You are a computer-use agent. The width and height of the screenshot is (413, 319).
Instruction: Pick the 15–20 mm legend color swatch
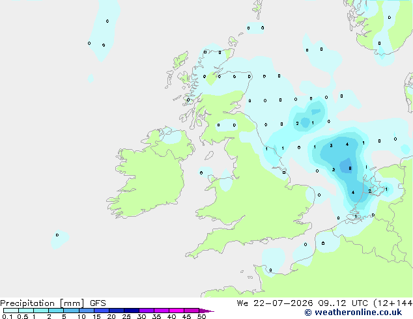(x=101, y=311)
